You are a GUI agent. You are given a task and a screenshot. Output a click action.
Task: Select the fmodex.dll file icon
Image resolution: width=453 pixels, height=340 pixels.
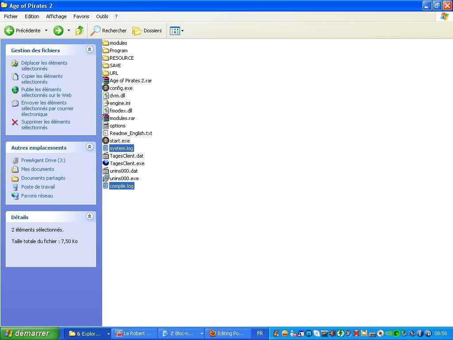click(x=106, y=110)
